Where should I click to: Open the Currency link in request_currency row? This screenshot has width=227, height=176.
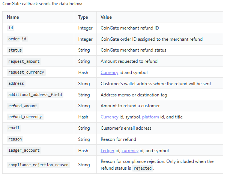[109, 72]
